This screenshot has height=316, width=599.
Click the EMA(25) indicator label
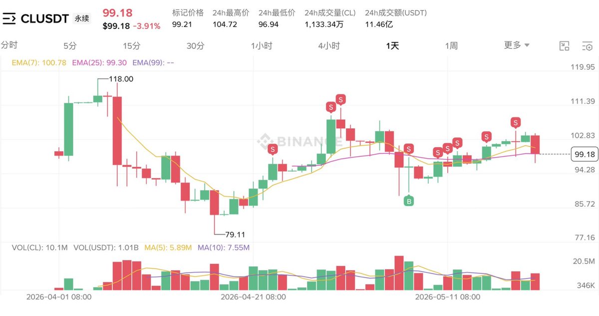99,63
